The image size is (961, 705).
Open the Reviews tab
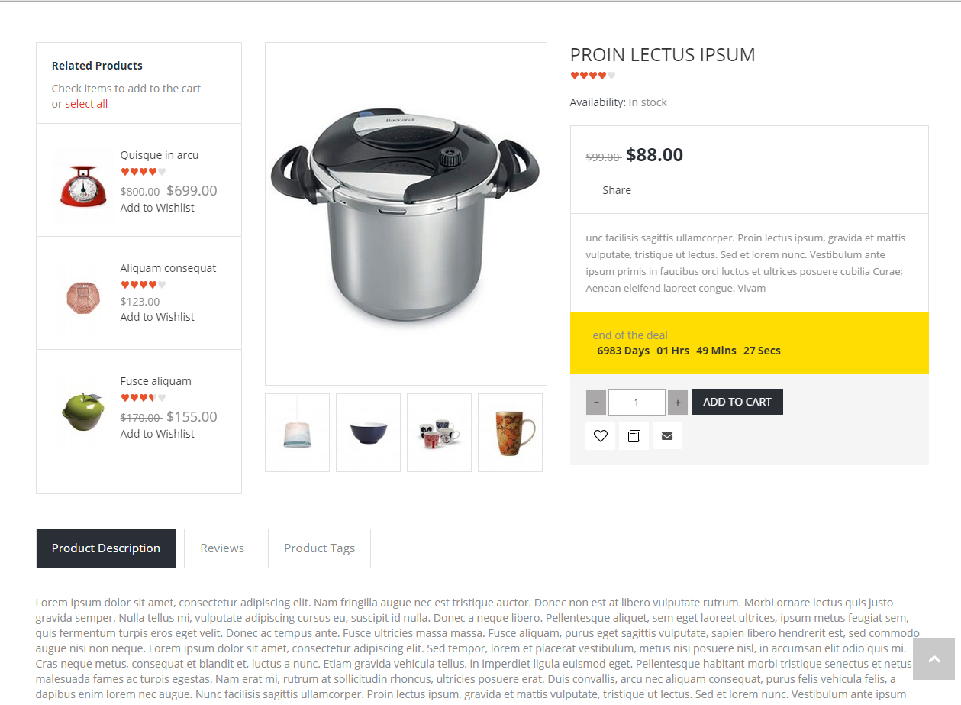(222, 548)
